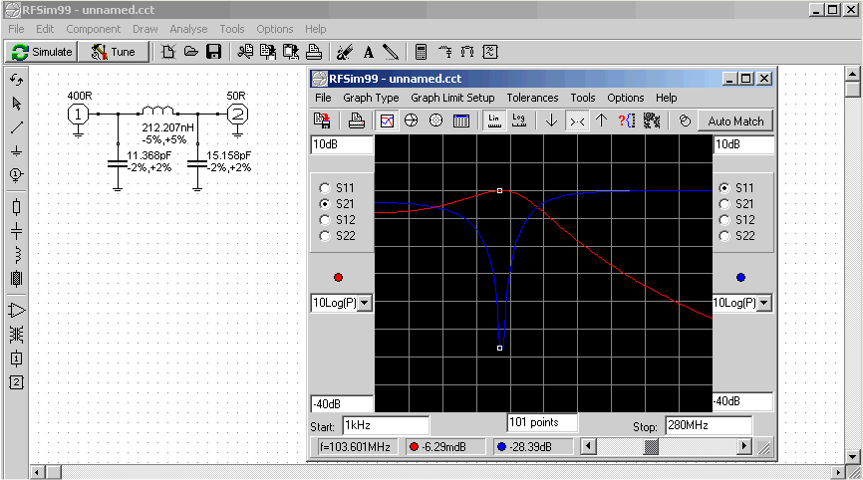Open the red trace 10Log(P) dropdown
Viewport: 863px width, 480px height.
364,303
